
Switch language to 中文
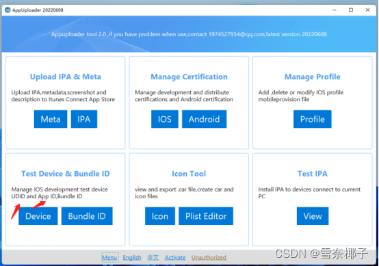(153, 258)
